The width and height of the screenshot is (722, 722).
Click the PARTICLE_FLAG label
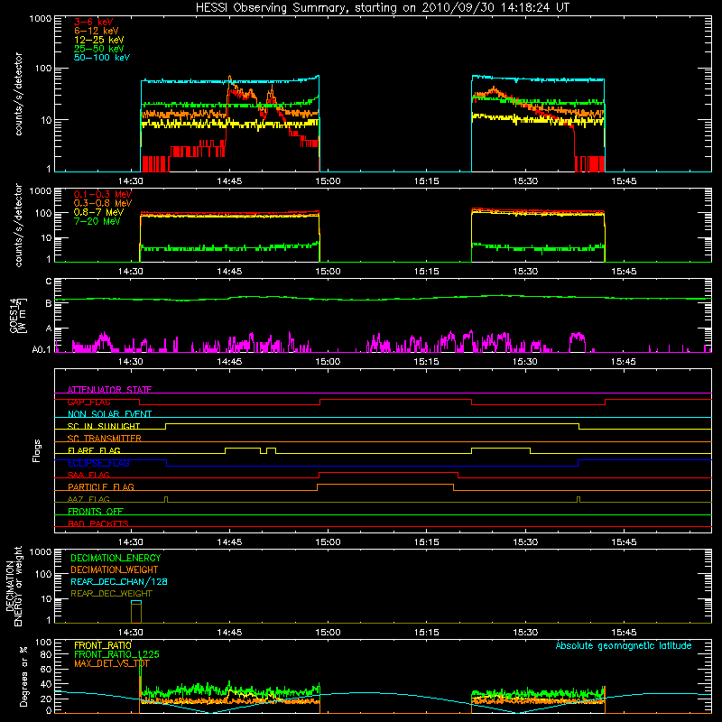point(101,486)
